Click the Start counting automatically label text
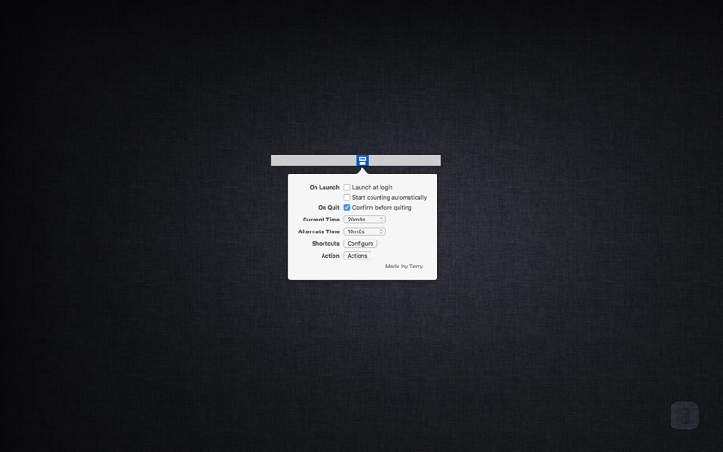 coord(390,197)
